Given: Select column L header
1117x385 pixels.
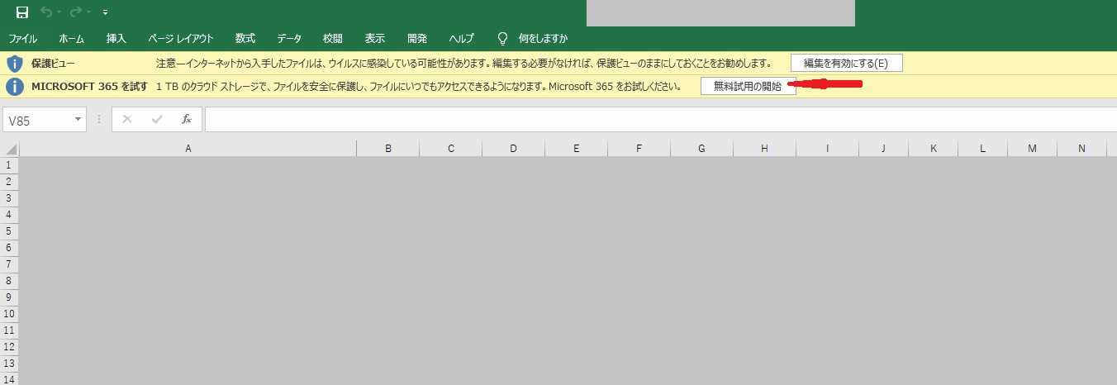Looking at the screenshot, I should click(983, 149).
